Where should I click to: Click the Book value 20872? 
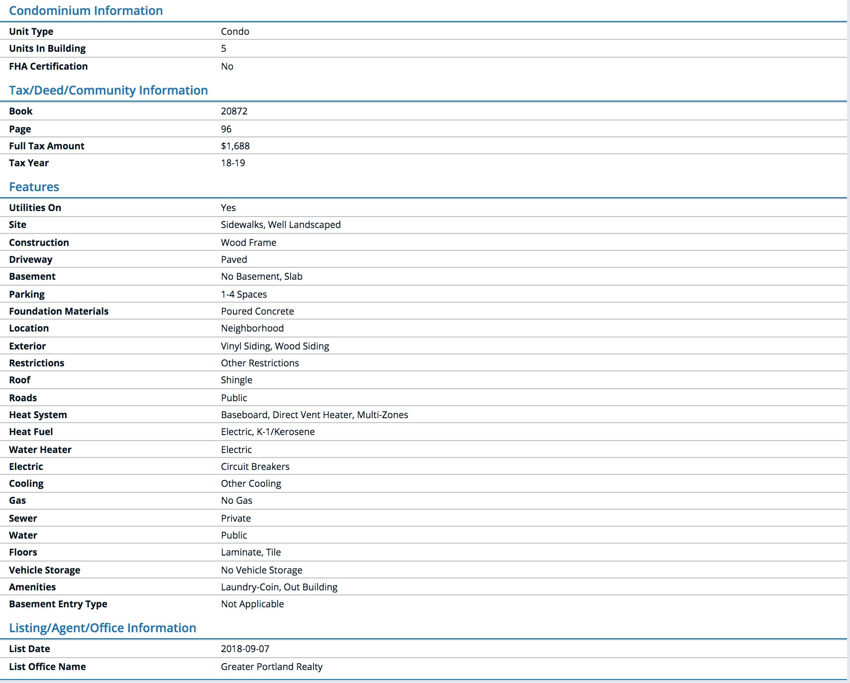click(234, 111)
